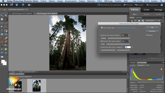Switch to the Partage tab
Image resolution: width=165 pixels, height=93 pixels.
tap(158, 10)
